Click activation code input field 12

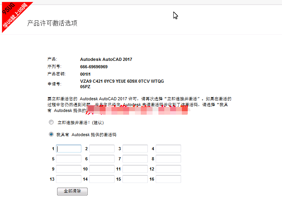169,169
